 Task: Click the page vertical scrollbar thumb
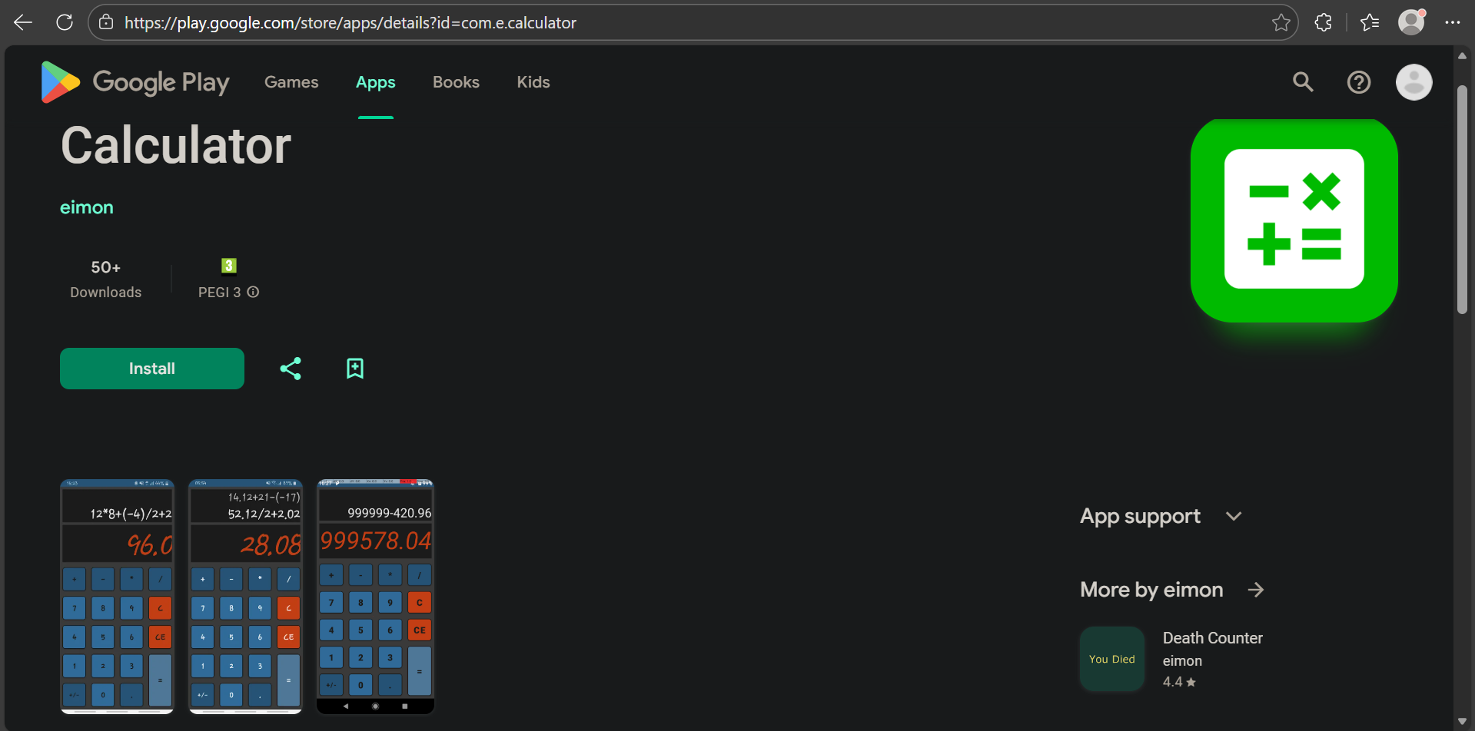[x=1462, y=200]
